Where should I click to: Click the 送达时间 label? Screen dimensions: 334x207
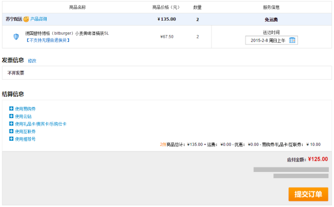tap(271, 32)
